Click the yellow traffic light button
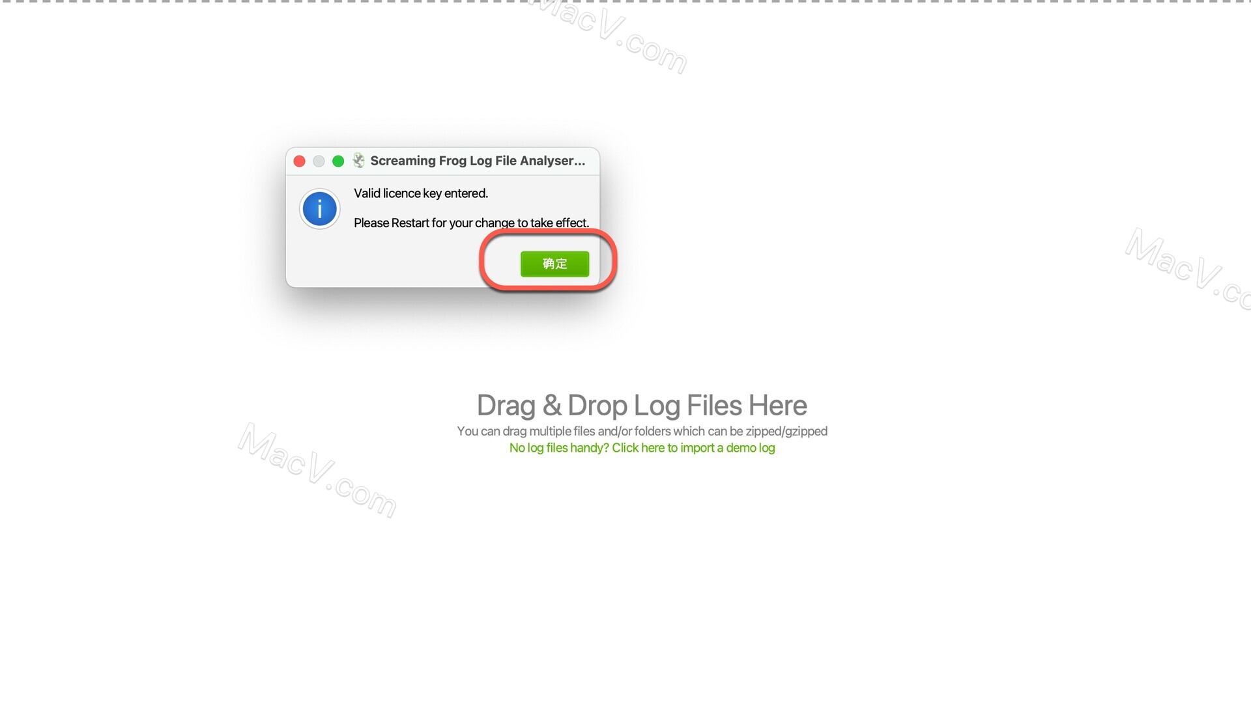The height and width of the screenshot is (705, 1251). [319, 161]
